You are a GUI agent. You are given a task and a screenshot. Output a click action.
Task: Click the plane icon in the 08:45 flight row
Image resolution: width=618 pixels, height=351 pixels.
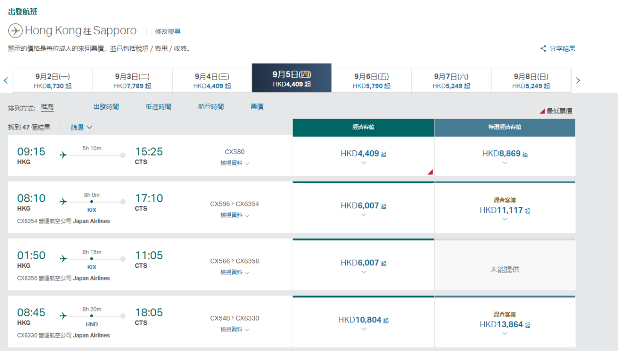pos(63,316)
